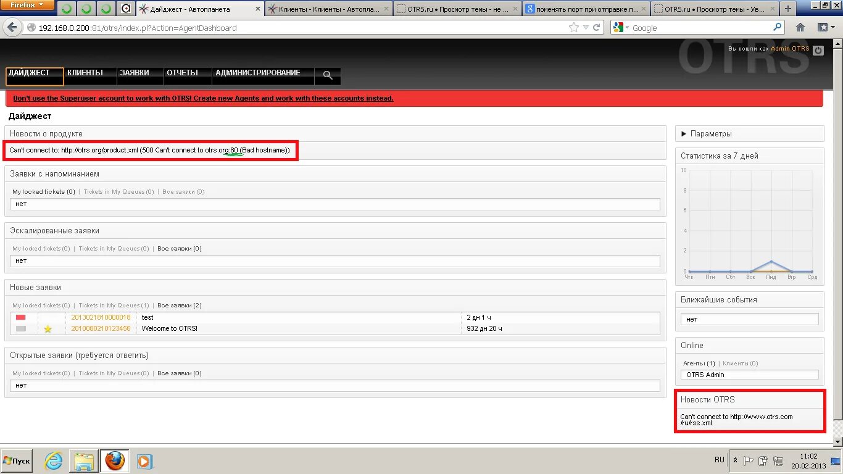Open ticket 2013021810000018
This screenshot has width=843, height=474.
[x=101, y=317]
